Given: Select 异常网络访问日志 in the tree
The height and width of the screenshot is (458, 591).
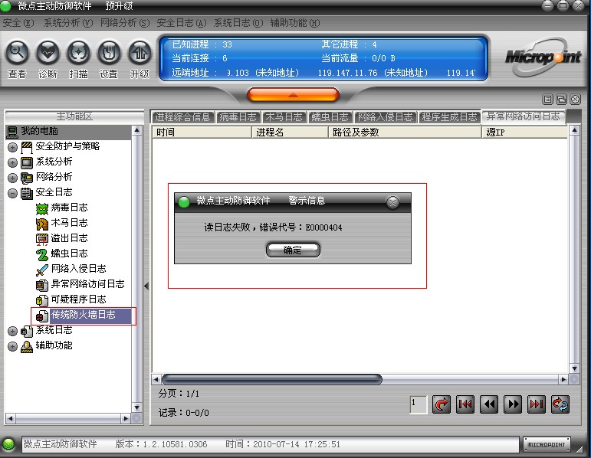Looking at the screenshot, I should point(88,284).
